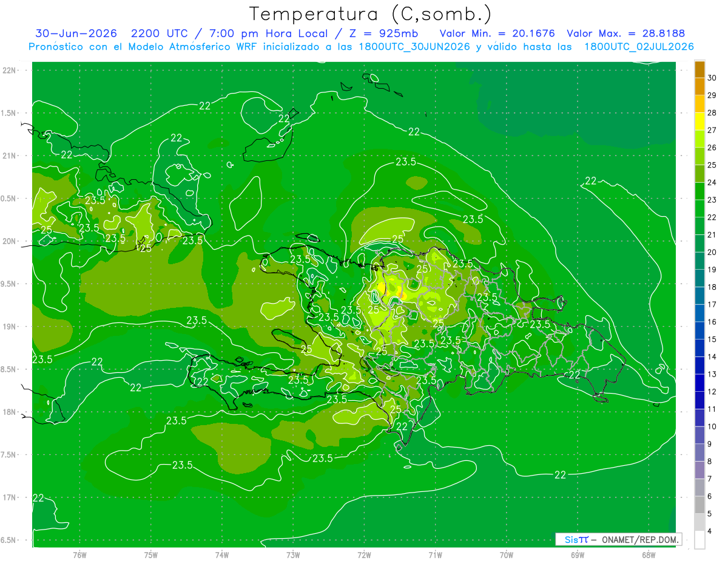
Task: Click the "69W" longitude axis label
Action: tap(578, 555)
